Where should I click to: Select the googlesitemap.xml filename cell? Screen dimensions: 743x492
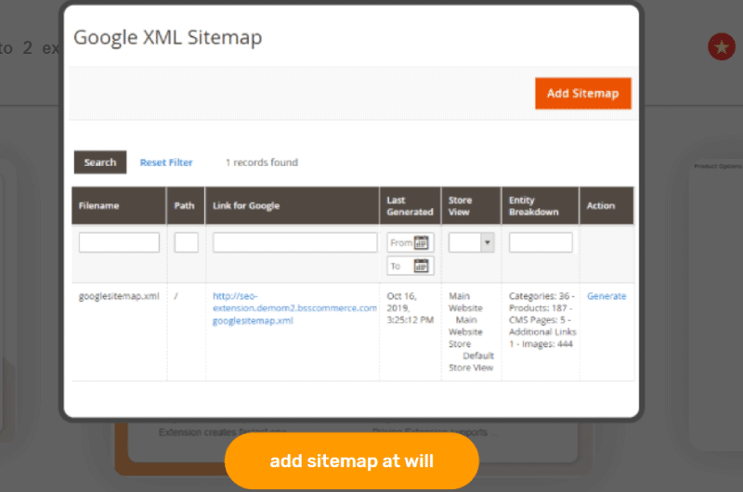tap(119, 296)
